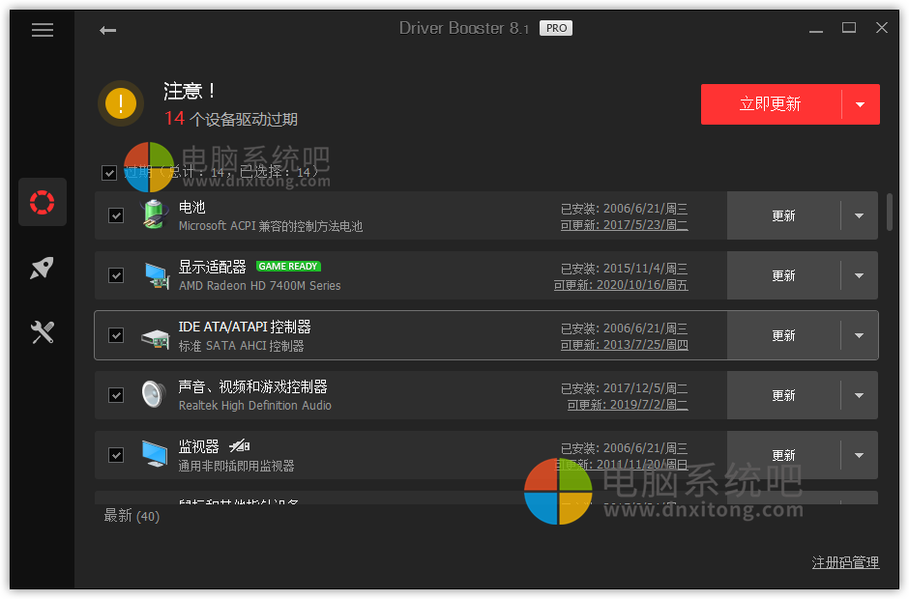Viewport: 909px width, 599px height.
Task: Click the 14 个设备驱动过期 status text
Action: (x=231, y=119)
